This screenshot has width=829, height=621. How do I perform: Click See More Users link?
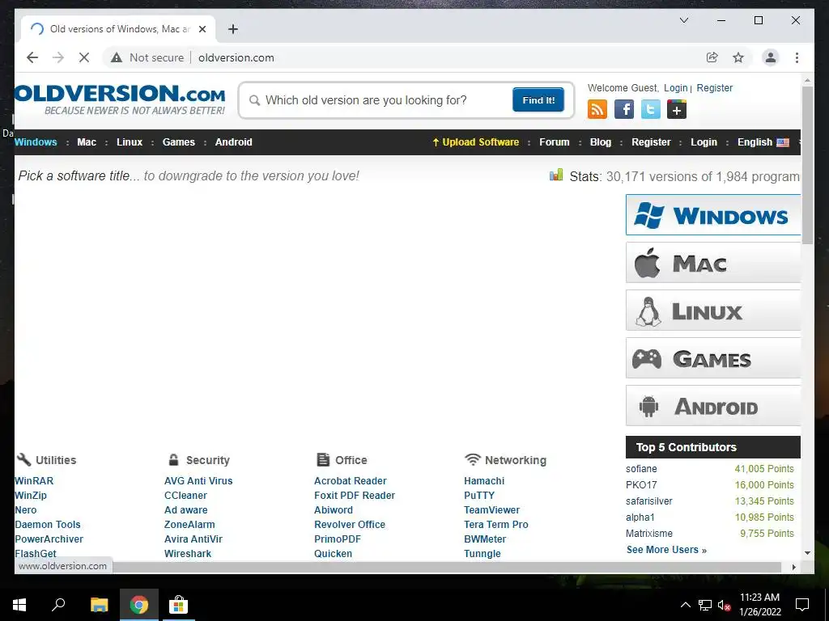[666, 550]
